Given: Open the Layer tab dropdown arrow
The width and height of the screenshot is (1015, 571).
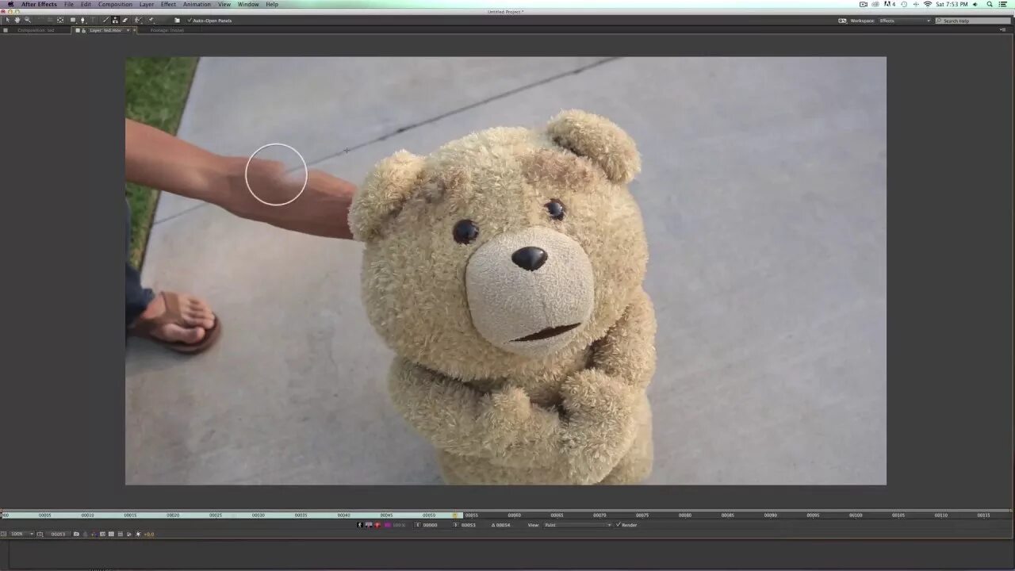Looking at the screenshot, I should 128,30.
